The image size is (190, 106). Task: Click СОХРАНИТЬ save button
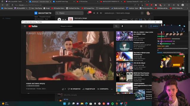click(x=103, y=89)
